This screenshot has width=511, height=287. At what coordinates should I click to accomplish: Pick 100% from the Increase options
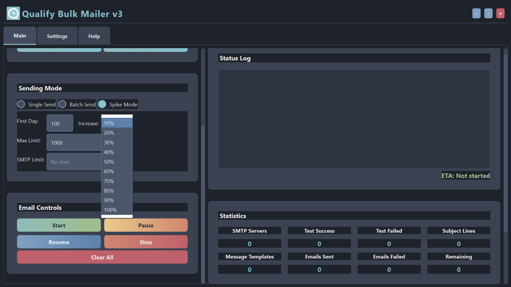117,210
